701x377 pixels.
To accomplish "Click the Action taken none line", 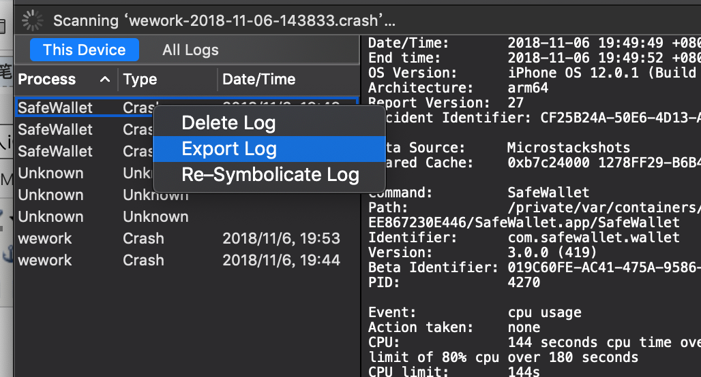I will point(454,327).
